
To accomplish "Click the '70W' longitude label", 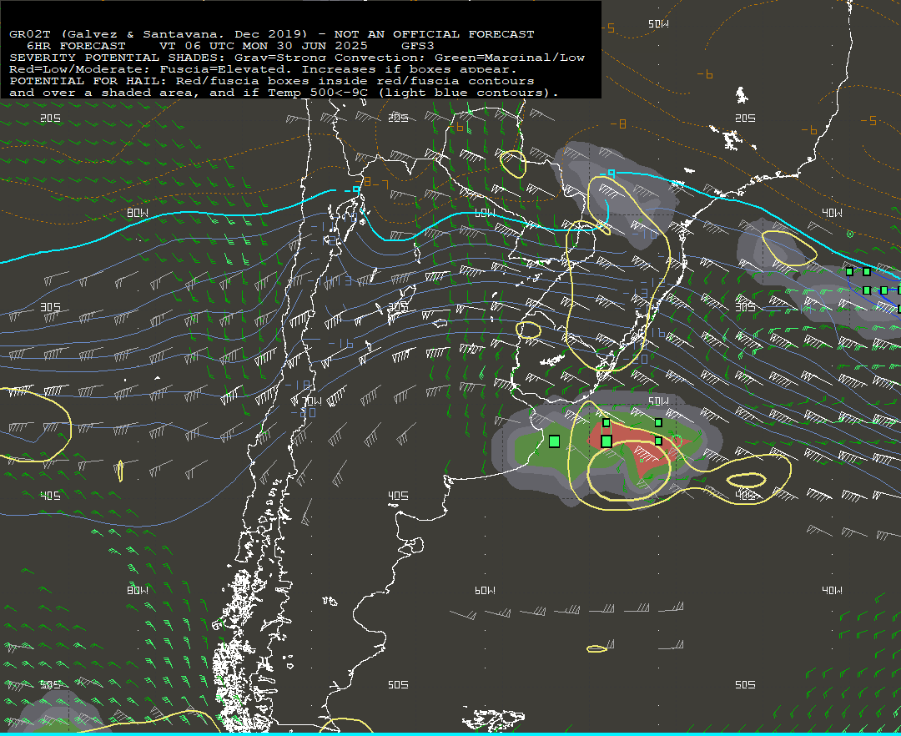I will 312,401.
